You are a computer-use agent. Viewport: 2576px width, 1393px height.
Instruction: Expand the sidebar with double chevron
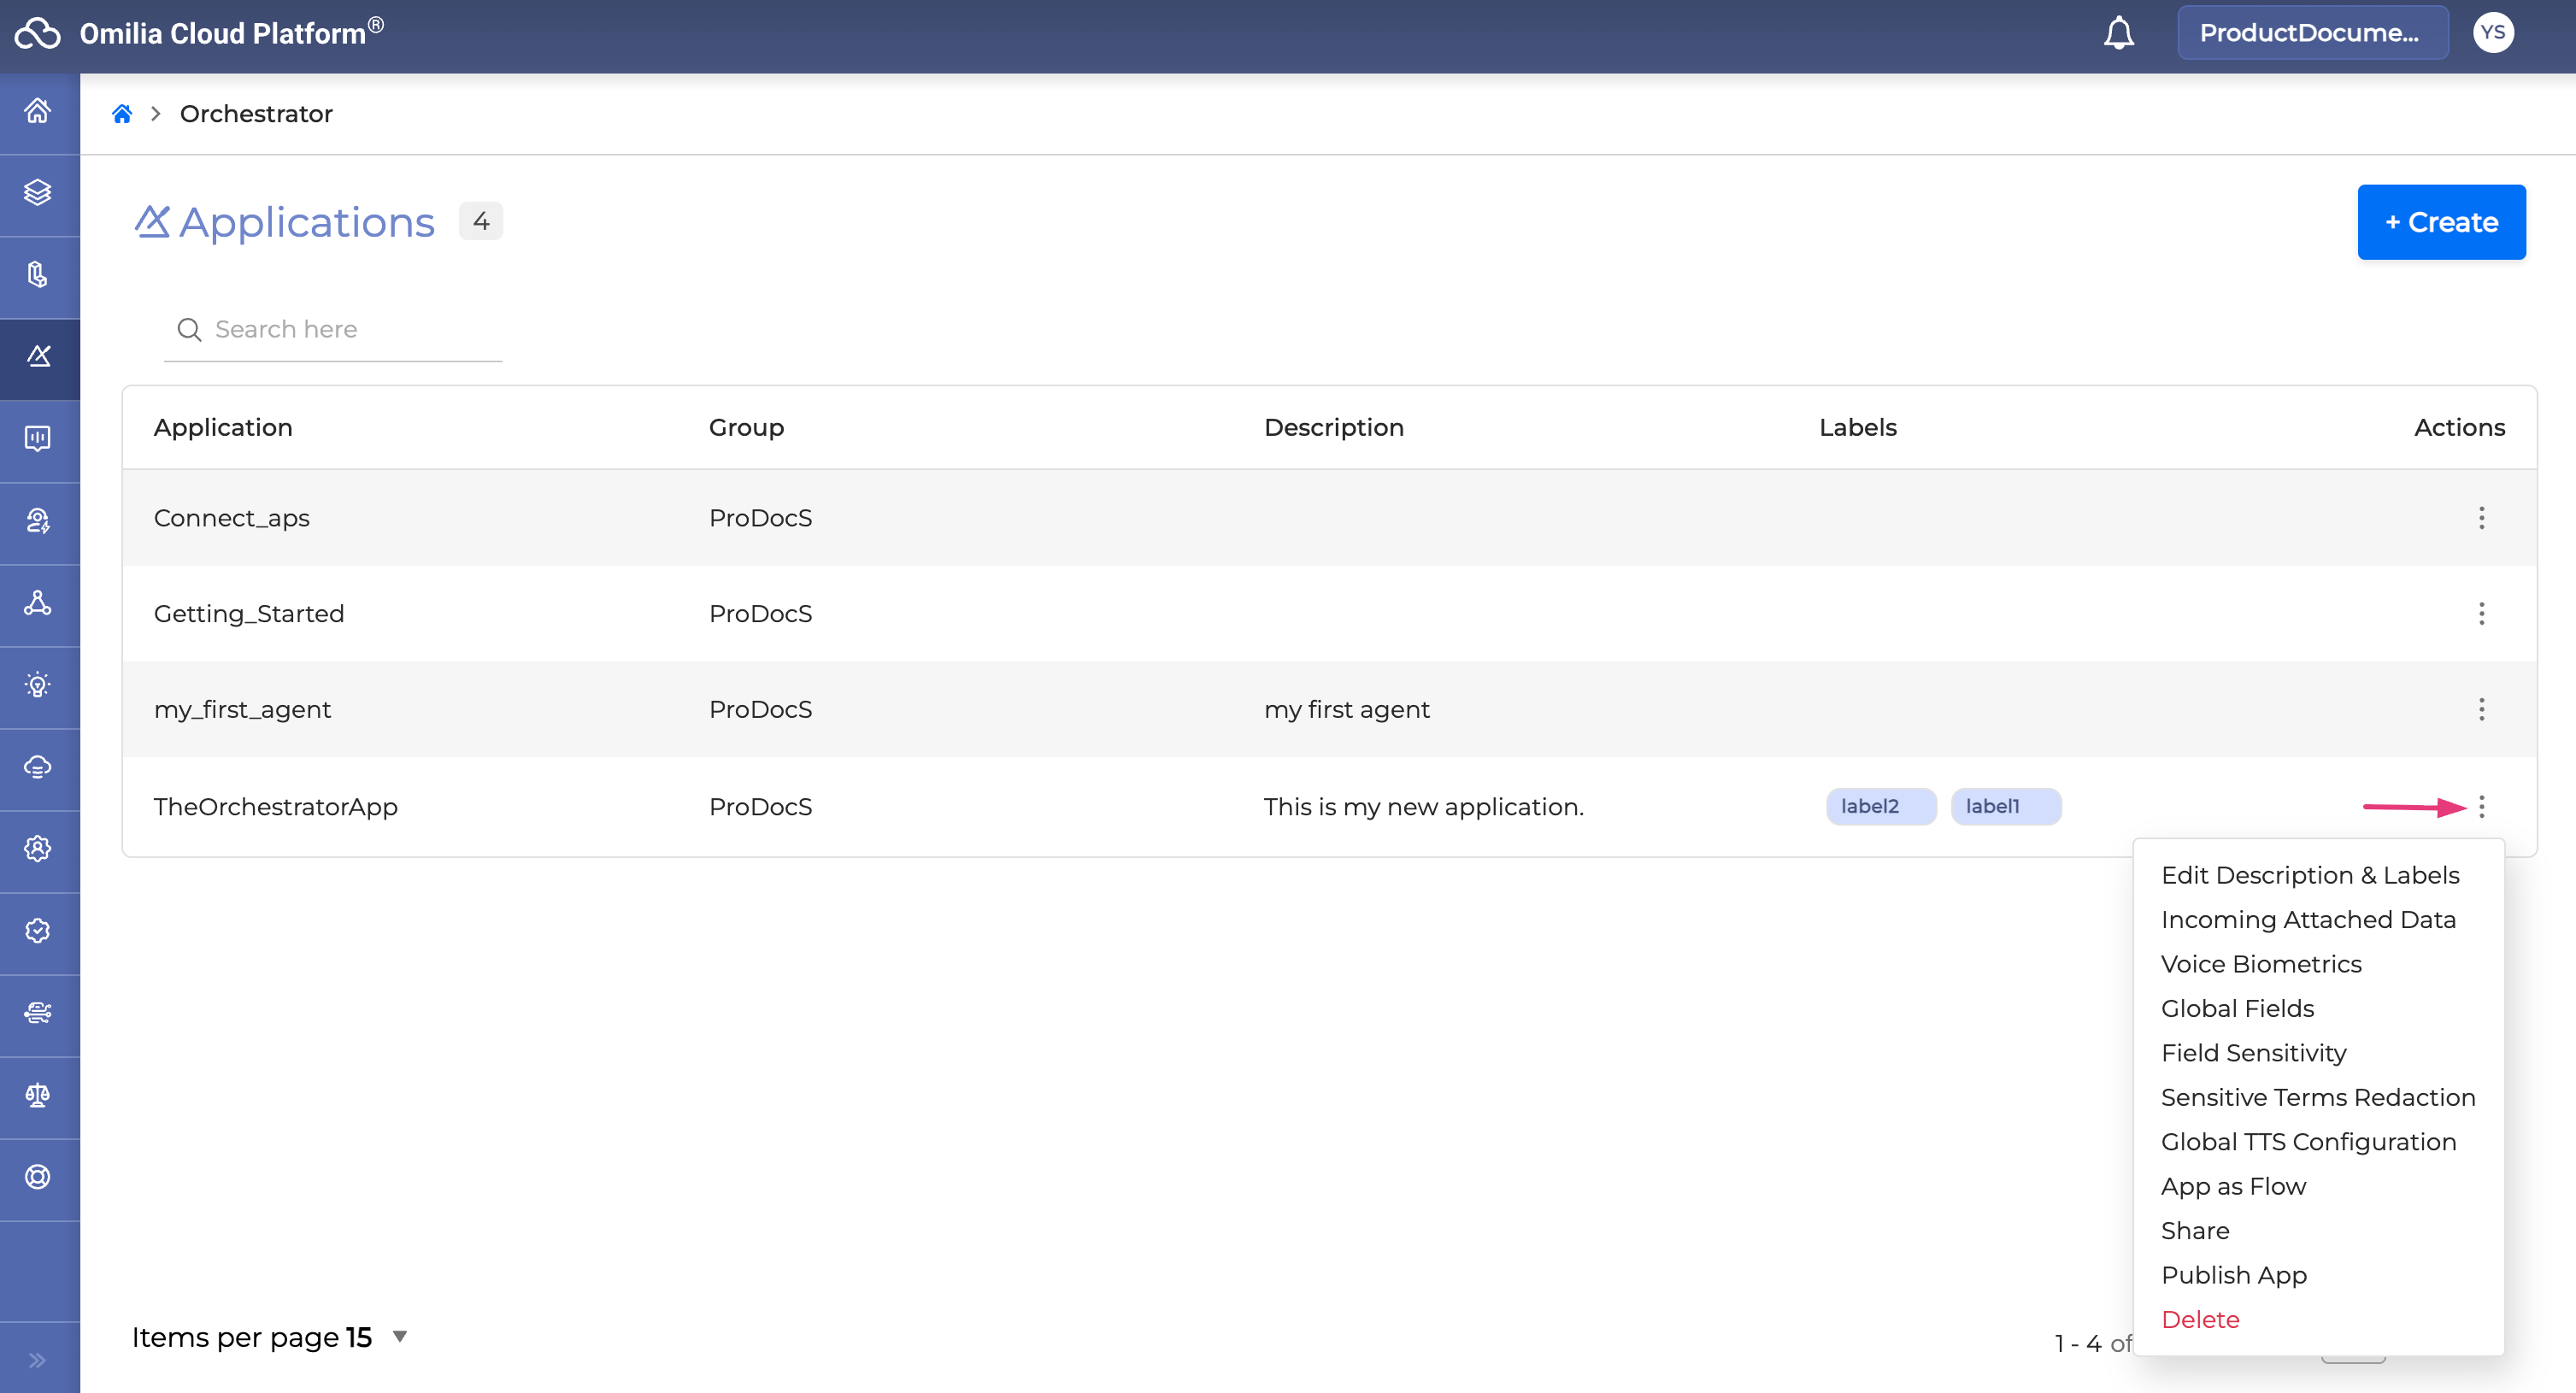pyautogui.click(x=38, y=1359)
